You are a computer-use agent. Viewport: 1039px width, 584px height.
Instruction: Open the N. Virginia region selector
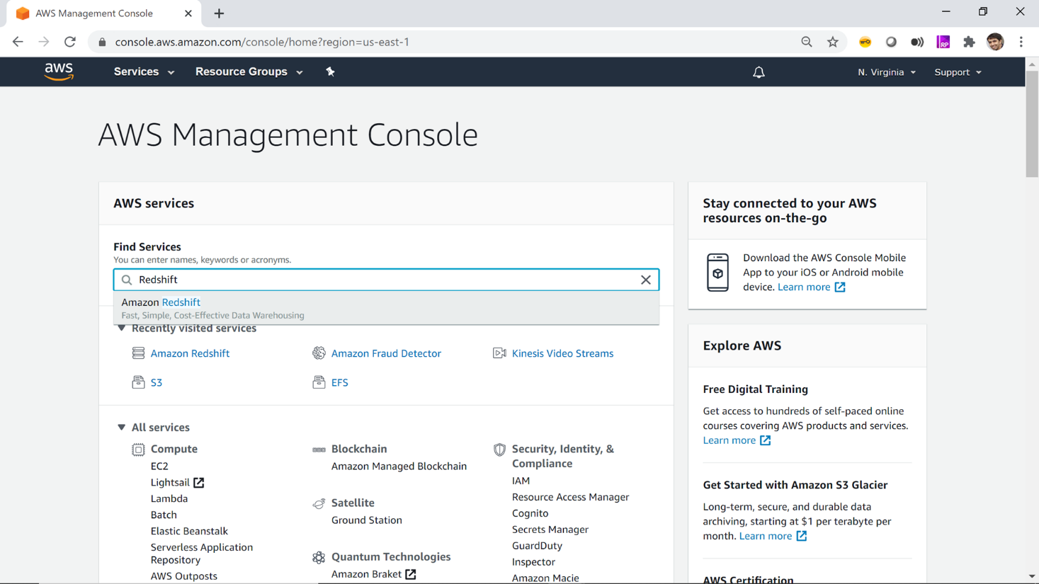[x=886, y=72]
